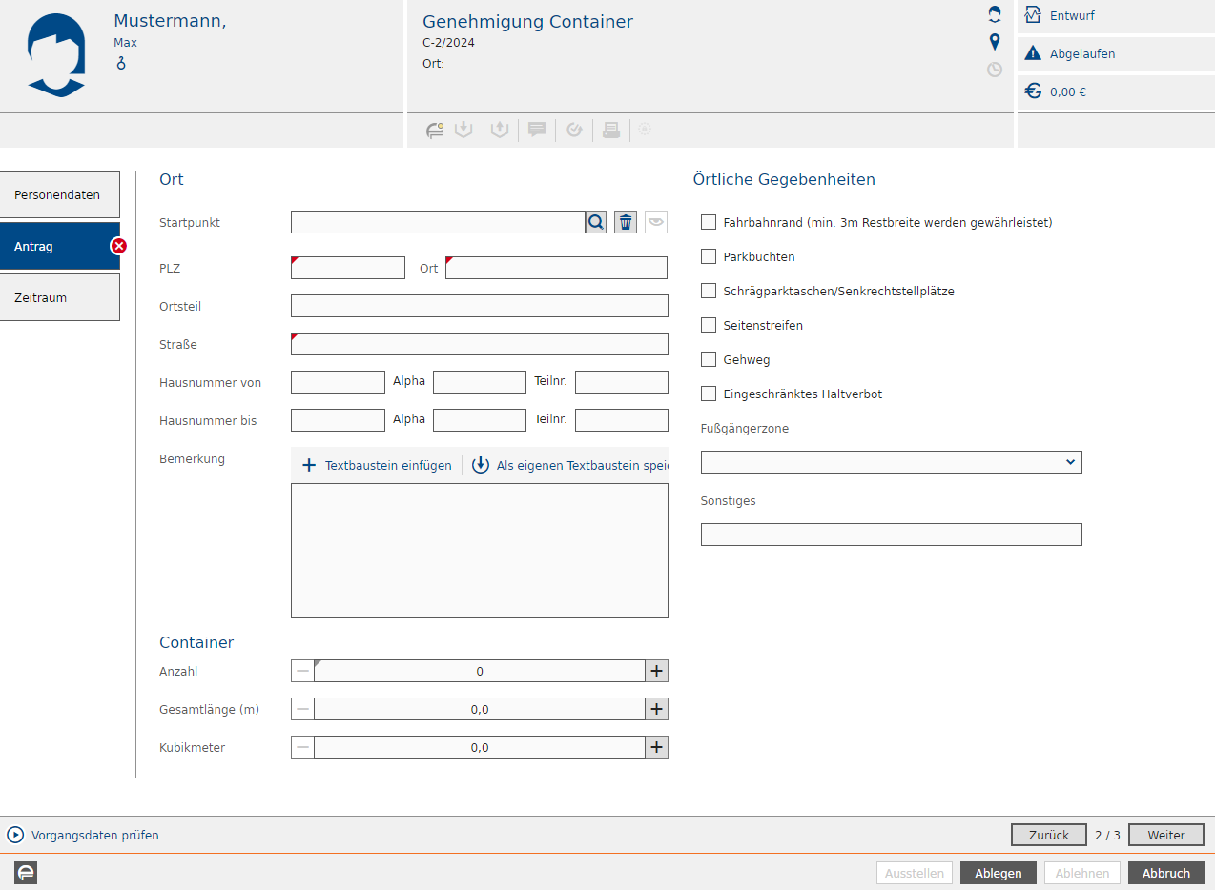Check the Gehweg option
The width and height of the screenshot is (1215, 890).
pyautogui.click(x=709, y=359)
